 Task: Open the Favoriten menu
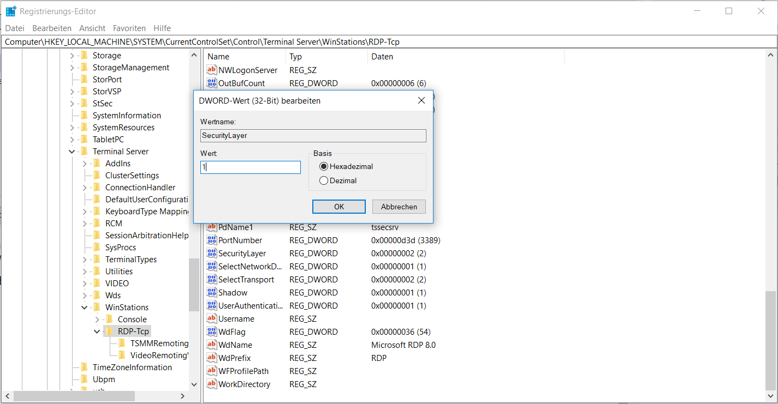coord(129,28)
